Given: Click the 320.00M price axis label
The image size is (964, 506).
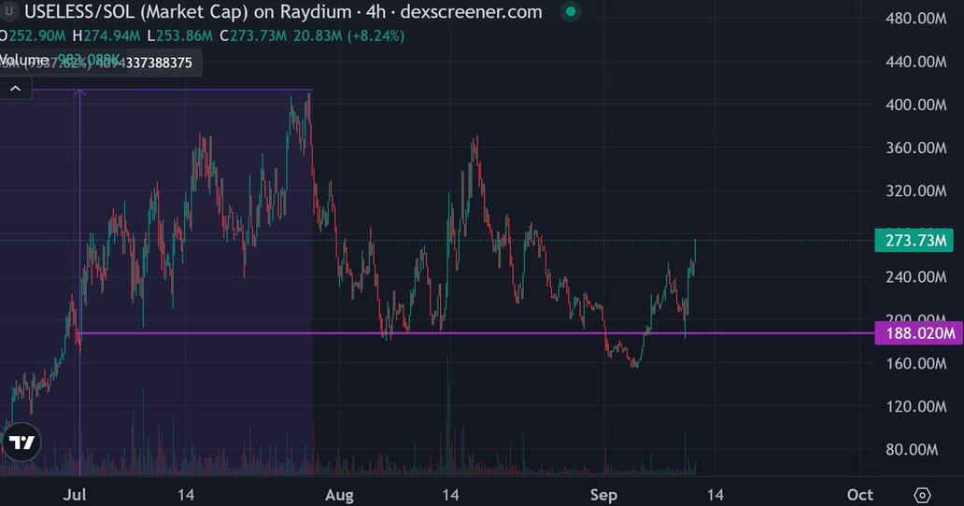Looking at the screenshot, I should click(x=916, y=191).
